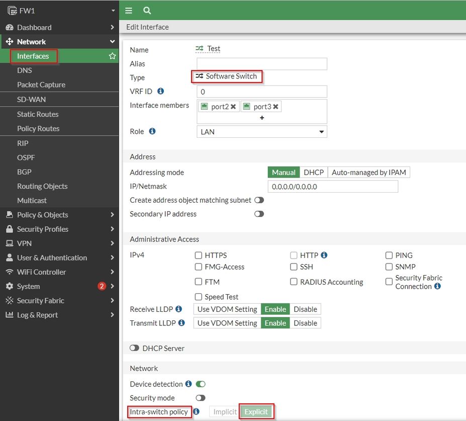The image size is (466, 421).
Task: Go to SD-WAN menu item
Action: click(x=31, y=100)
